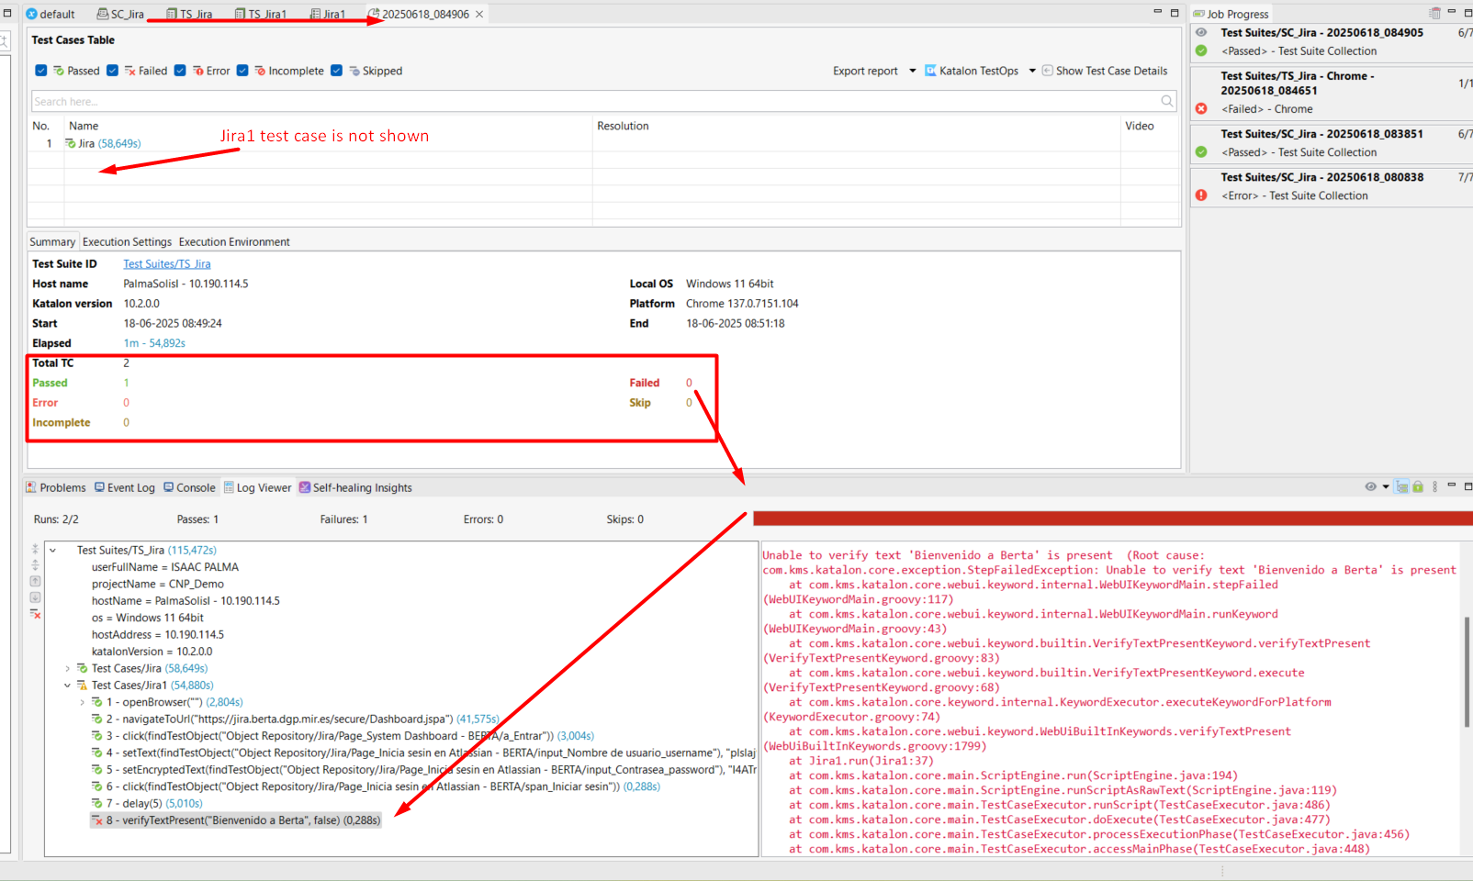Click the warning icon next to Test Cases/Jira1
The width and height of the screenshot is (1473, 881).
83,686
